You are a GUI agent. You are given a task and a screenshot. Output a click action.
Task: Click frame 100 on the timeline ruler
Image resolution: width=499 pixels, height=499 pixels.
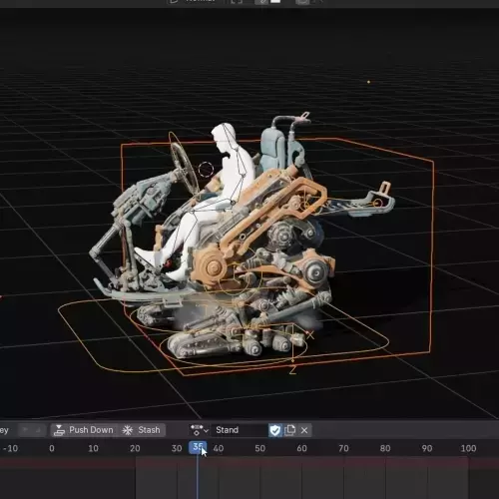tap(468, 448)
